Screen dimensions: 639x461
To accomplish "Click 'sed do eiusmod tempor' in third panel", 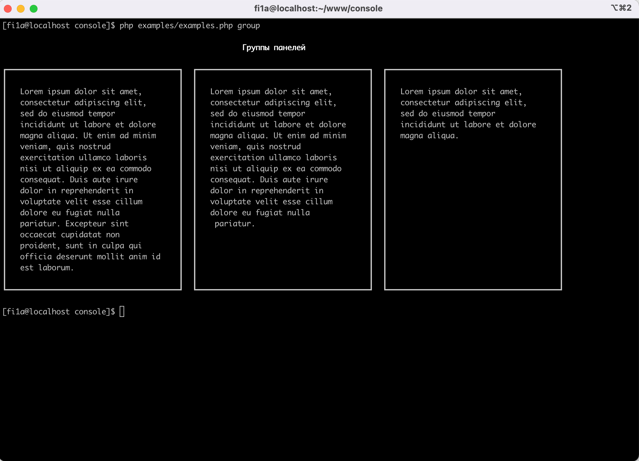I will tap(448, 114).
